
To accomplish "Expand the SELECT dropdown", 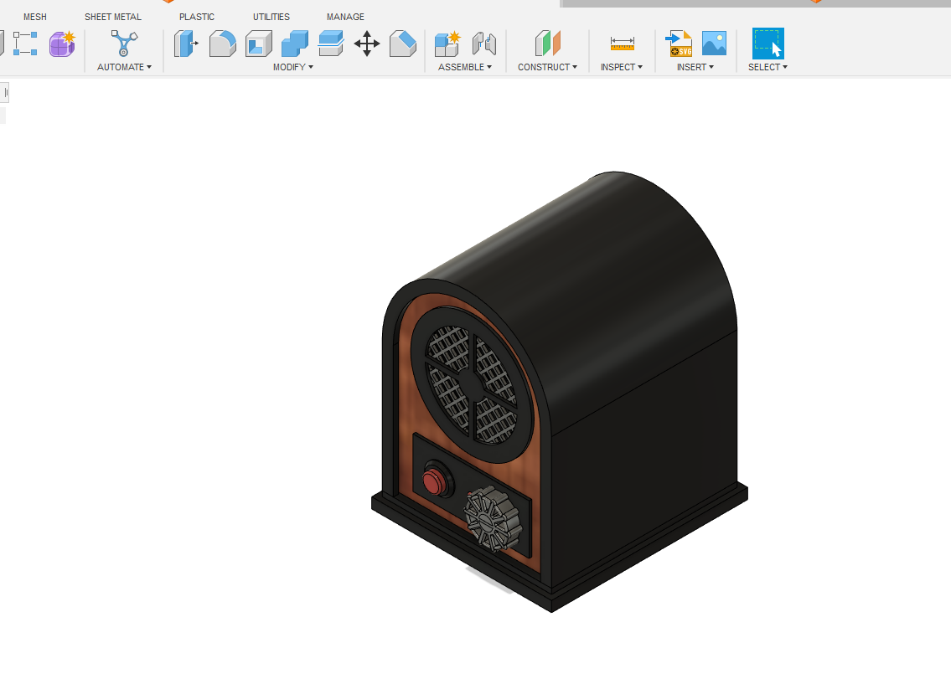I will click(768, 67).
